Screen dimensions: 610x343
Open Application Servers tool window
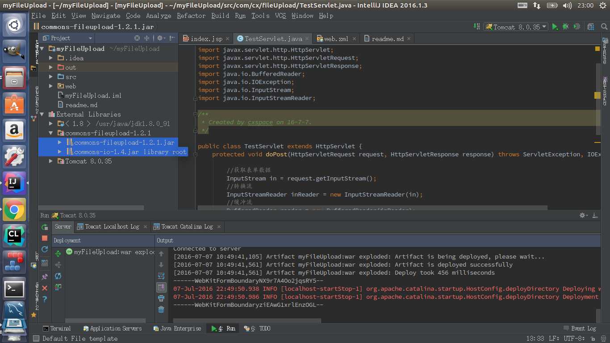pos(112,328)
